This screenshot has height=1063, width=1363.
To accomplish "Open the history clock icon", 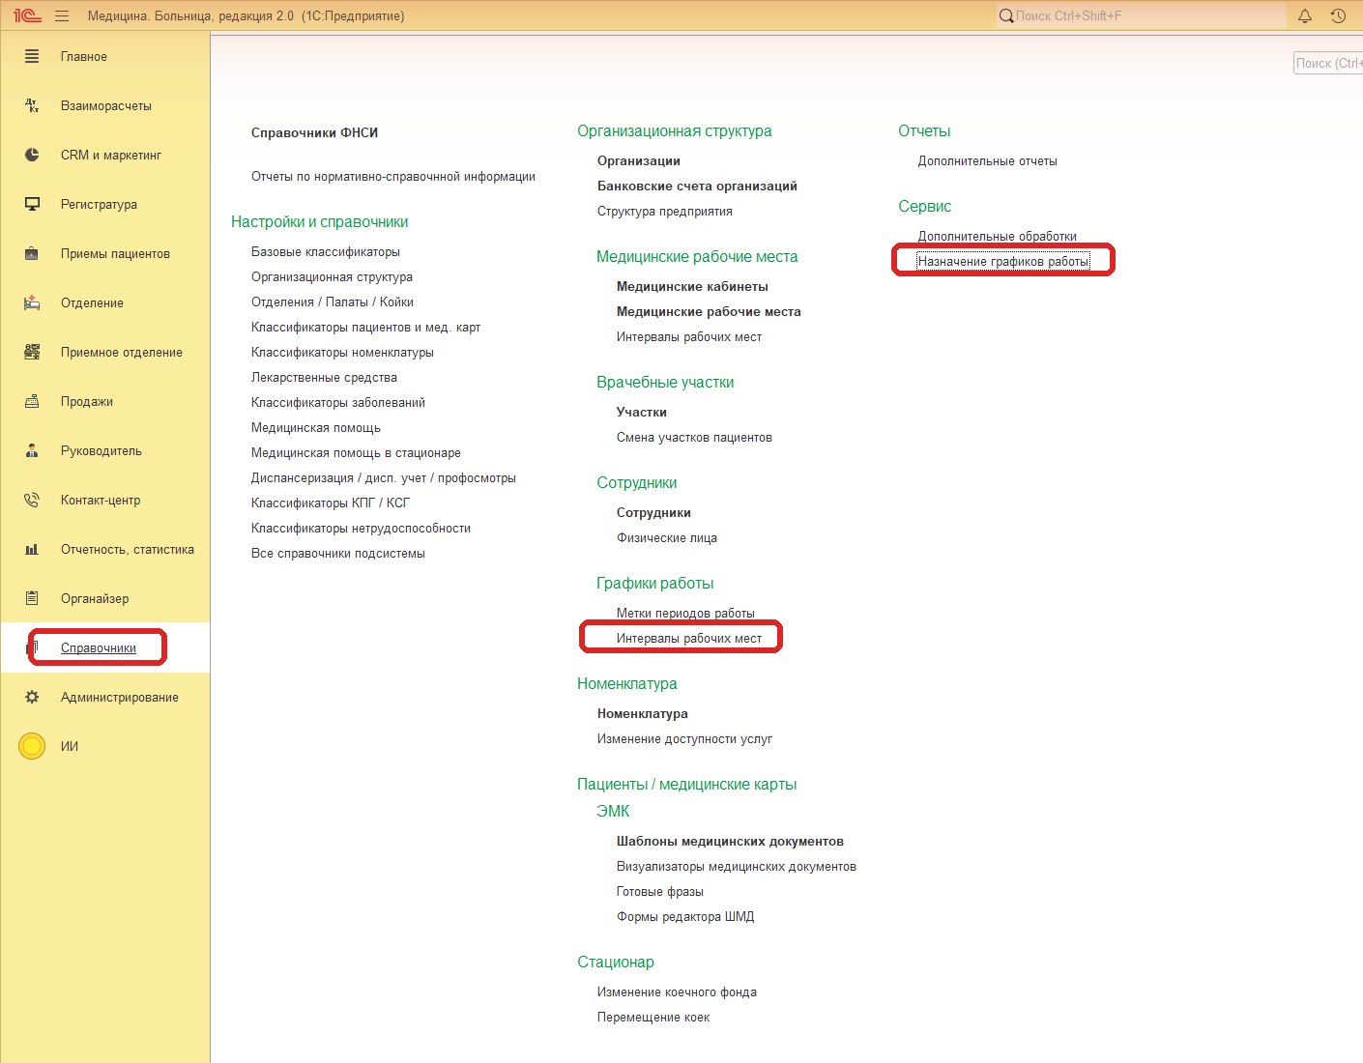I will [1338, 15].
